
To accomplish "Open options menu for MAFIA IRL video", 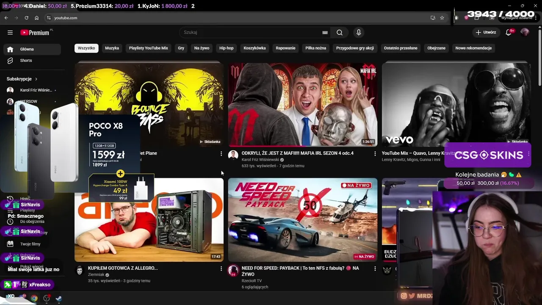I will [375, 154].
